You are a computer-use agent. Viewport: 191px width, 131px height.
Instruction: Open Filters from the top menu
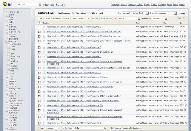pos(175,4)
